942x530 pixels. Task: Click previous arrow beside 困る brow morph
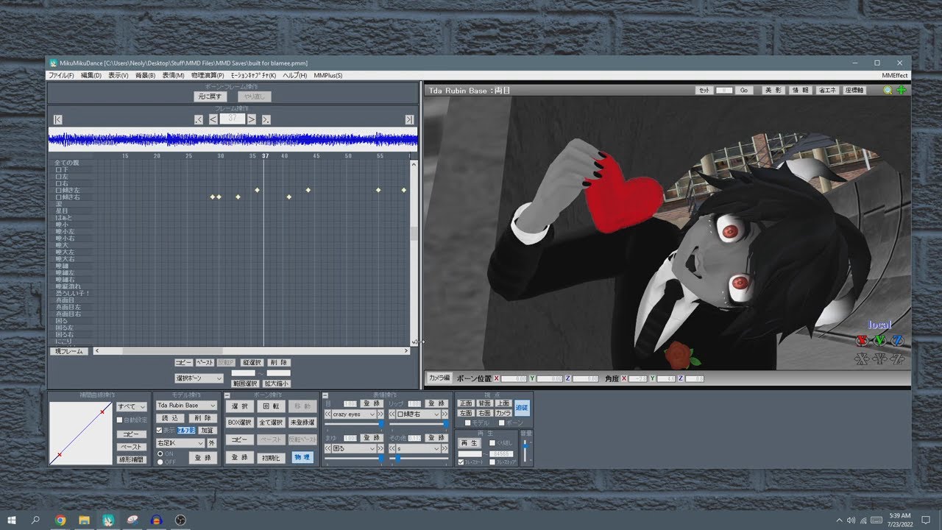point(327,448)
